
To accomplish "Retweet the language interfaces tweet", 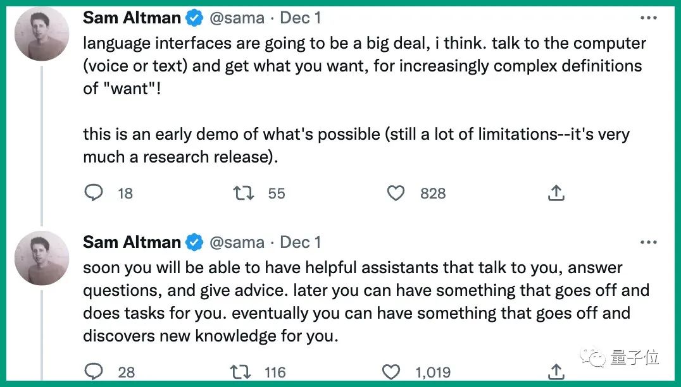I will (244, 193).
